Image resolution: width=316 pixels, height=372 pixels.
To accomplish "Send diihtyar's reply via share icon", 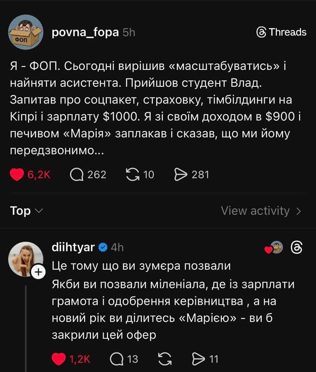I will [x=199, y=360].
